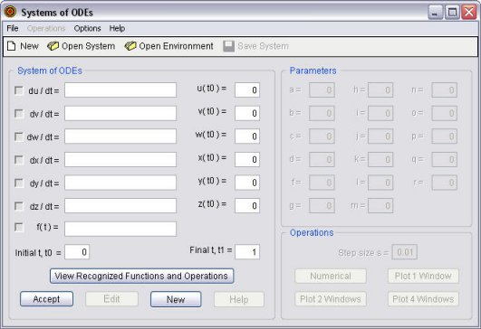The width and height of the screenshot is (481, 329).
Task: Click the parameter k value field
Action: point(380,159)
